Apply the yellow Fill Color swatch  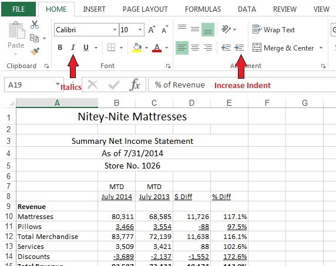pos(137,48)
